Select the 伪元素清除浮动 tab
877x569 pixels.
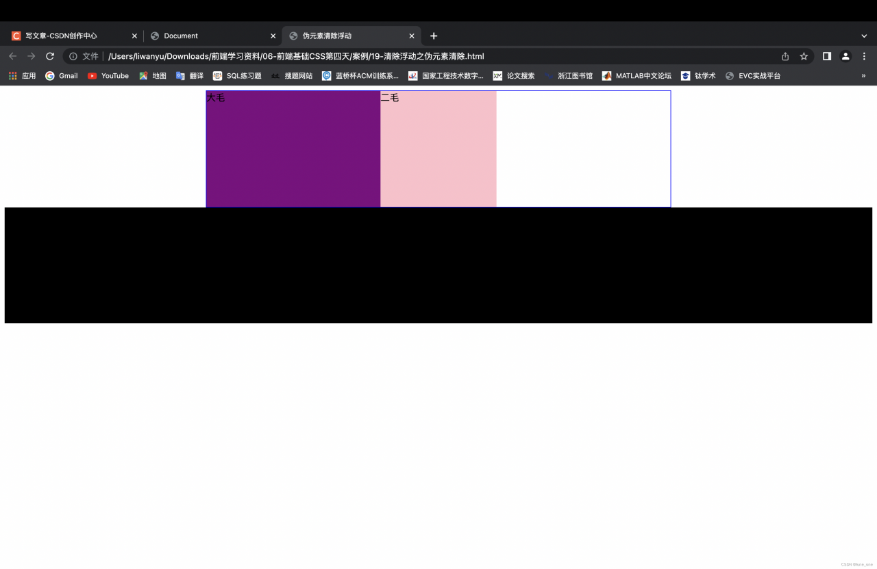pyautogui.click(x=351, y=36)
